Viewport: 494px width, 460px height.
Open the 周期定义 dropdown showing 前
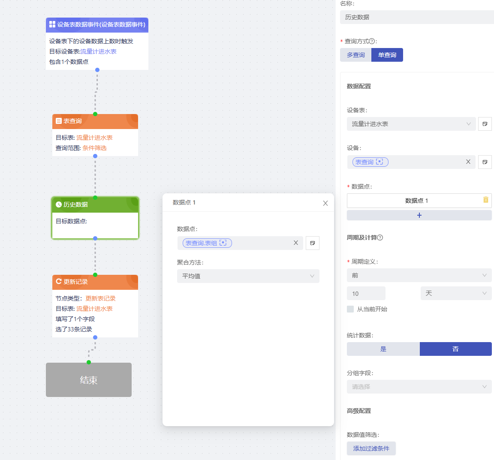coord(419,275)
